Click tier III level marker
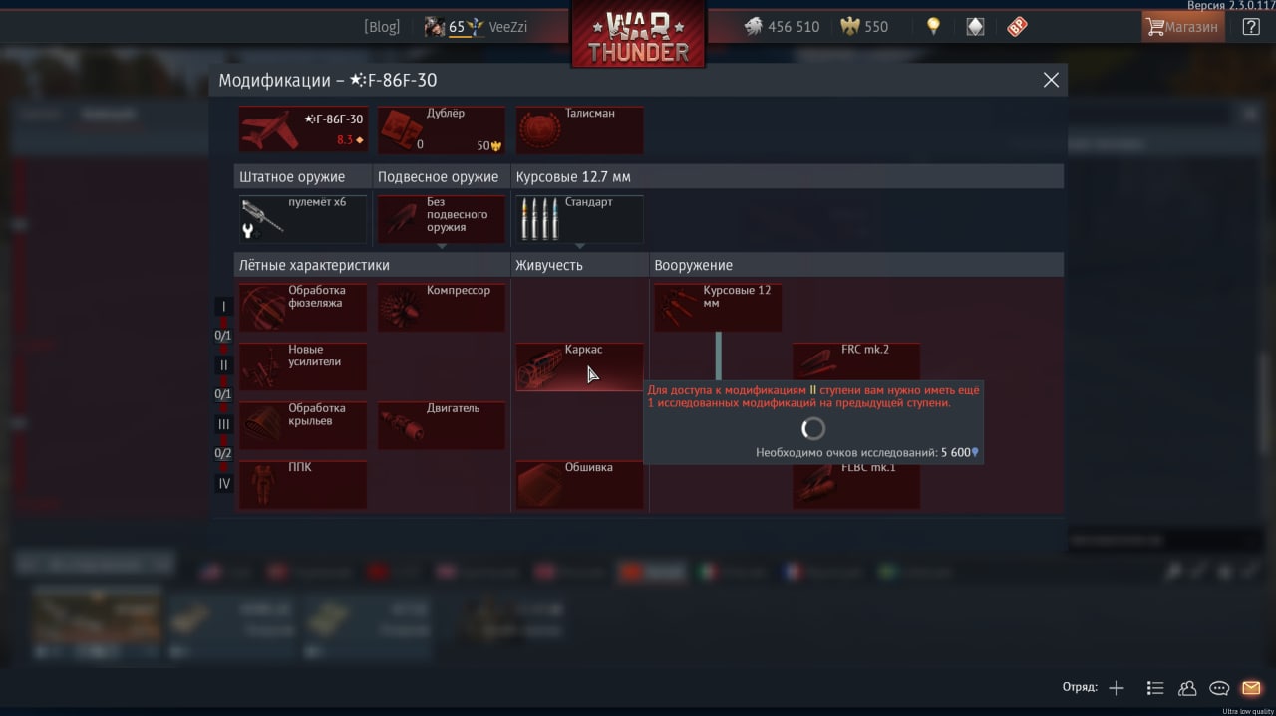The width and height of the screenshot is (1276, 716). pos(224,424)
